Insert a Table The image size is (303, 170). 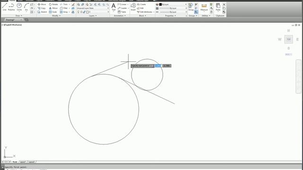(x=122, y=12)
